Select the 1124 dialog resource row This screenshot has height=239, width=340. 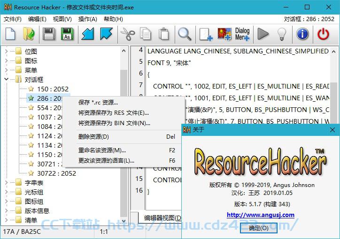[49, 136]
